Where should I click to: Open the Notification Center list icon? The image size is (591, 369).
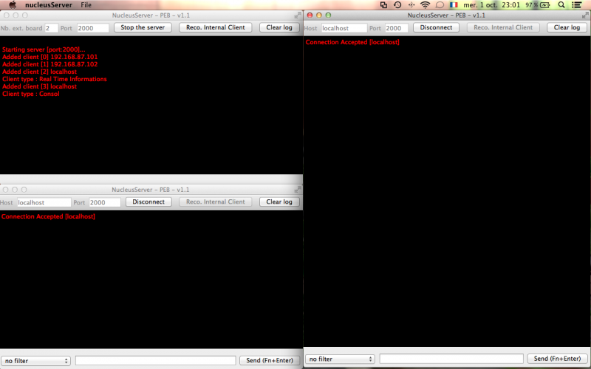[x=576, y=5]
